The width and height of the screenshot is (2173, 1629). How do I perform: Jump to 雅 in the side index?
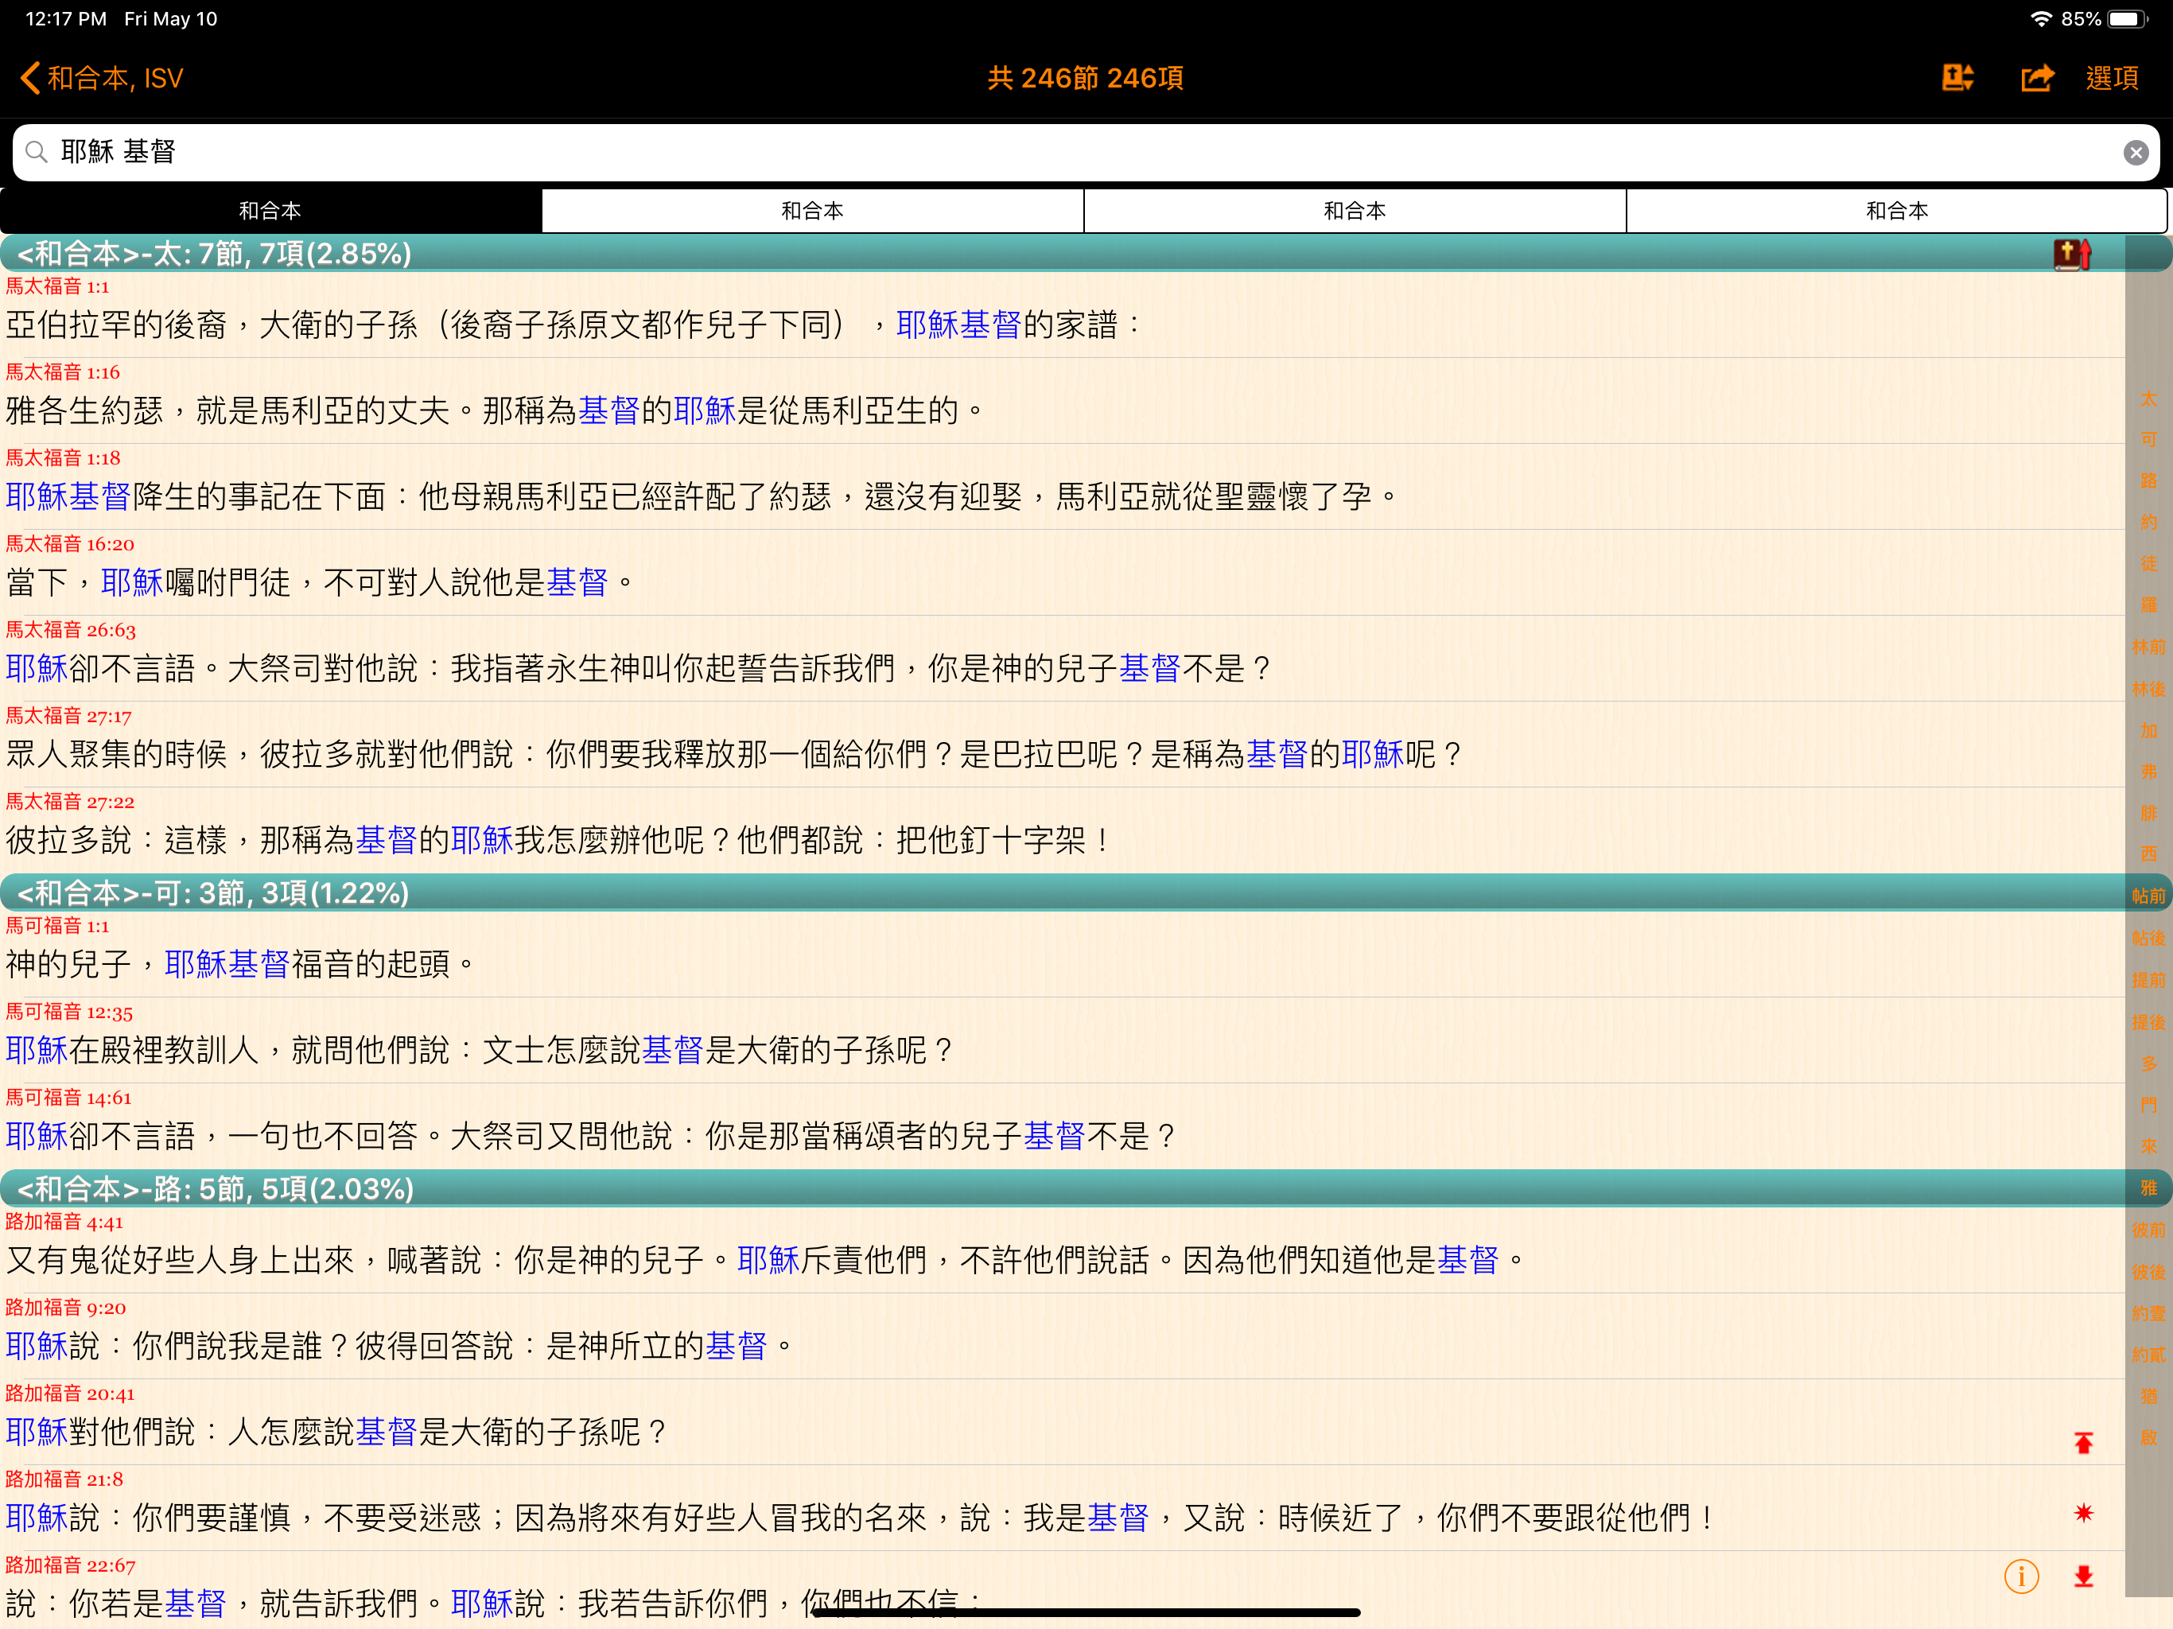(x=2148, y=1188)
